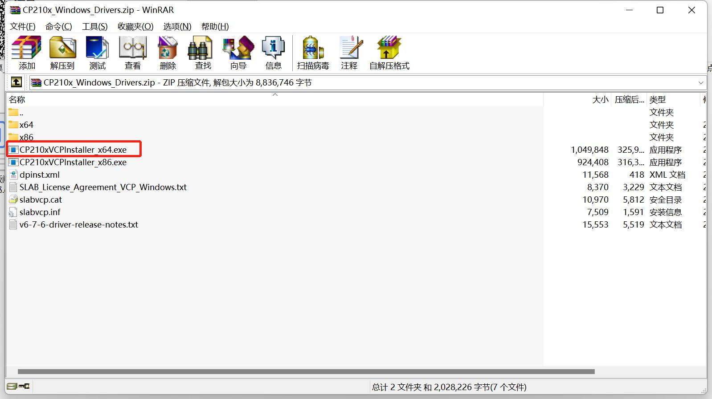This screenshot has width=712, height=399.
Task: Select file name CP210xVCPInstaller_x64.exe
Action: (73, 150)
